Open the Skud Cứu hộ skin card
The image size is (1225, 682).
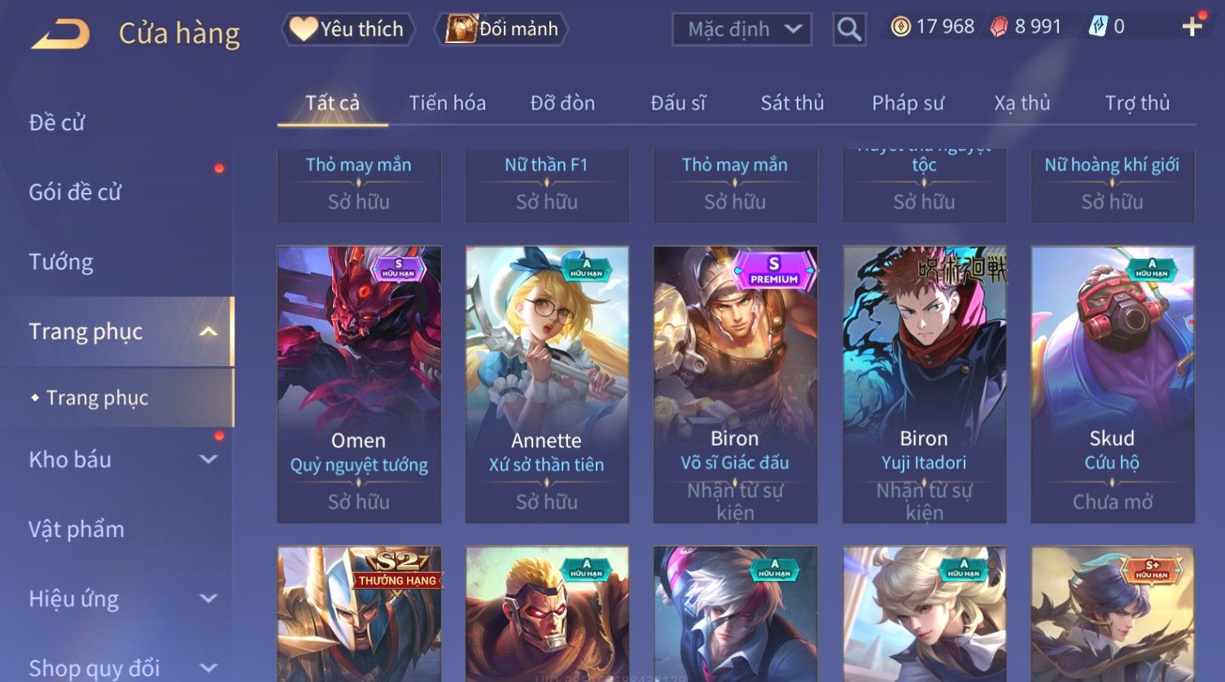pos(1112,384)
